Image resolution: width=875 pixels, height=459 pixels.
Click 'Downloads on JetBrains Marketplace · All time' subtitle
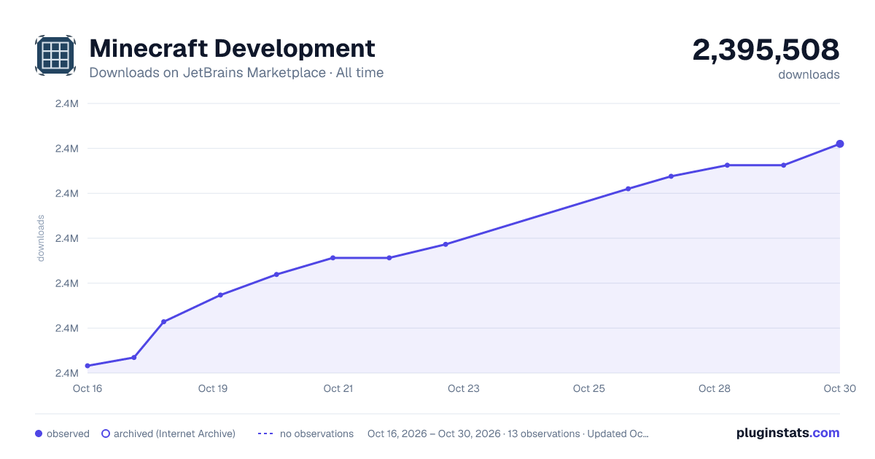click(x=236, y=73)
